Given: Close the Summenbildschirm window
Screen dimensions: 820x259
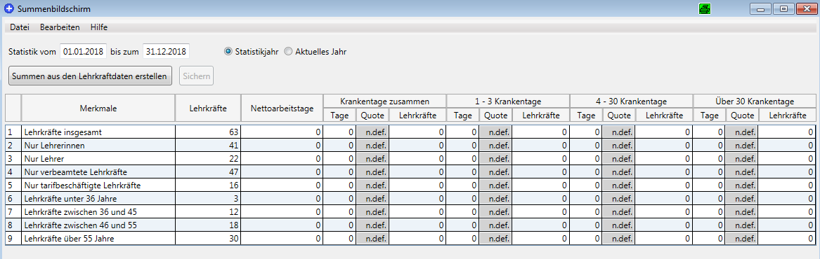Looking at the screenshot, I should (x=807, y=9).
